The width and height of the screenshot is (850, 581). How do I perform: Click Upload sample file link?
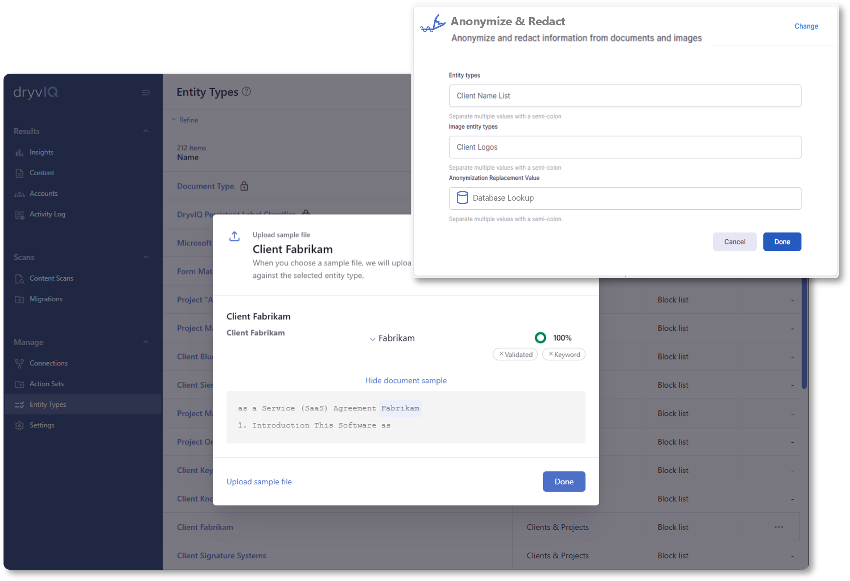(259, 482)
